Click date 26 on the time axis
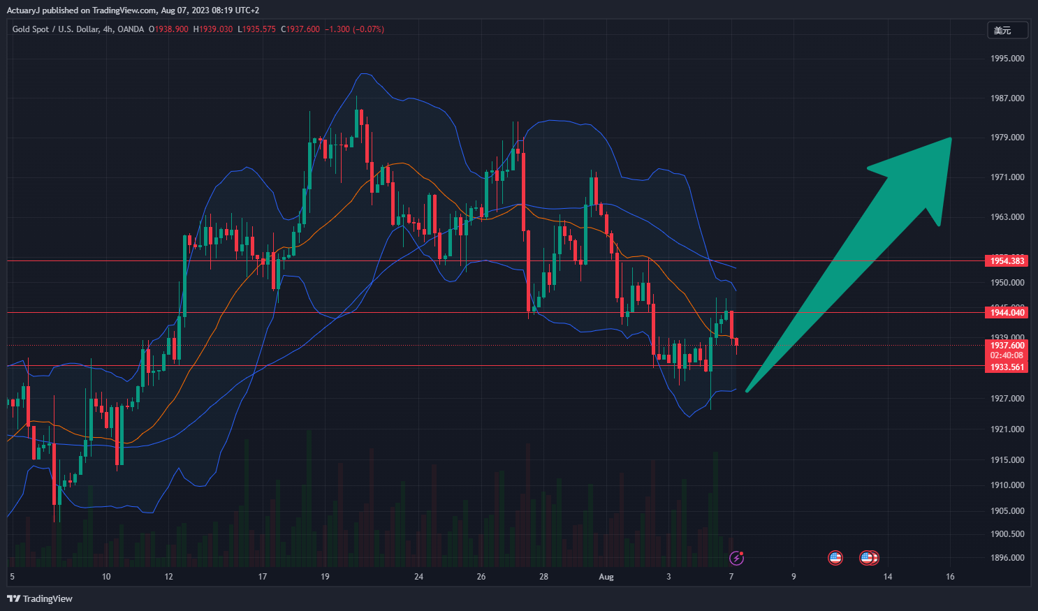The height and width of the screenshot is (611, 1038). click(x=481, y=577)
